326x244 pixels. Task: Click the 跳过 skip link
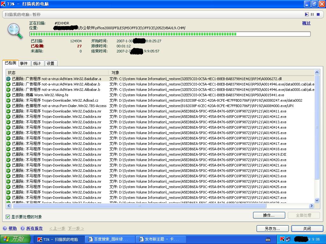(x=306, y=23)
